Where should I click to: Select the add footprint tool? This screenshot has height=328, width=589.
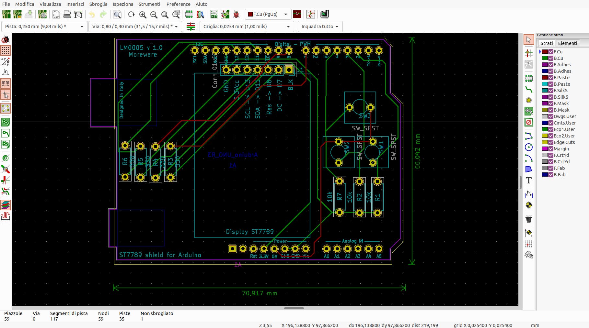pos(529,78)
